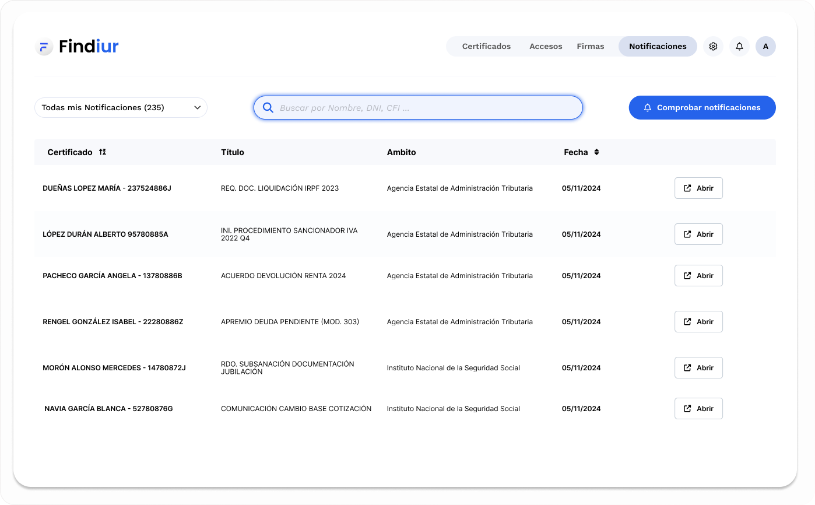
Task: Select 'LÓPEZ DURÁN ALBERTO 95780885A' cell
Action: (106, 234)
